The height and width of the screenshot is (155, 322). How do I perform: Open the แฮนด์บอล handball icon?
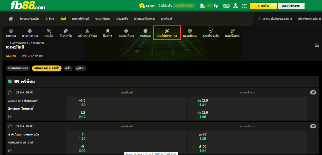click(x=190, y=31)
